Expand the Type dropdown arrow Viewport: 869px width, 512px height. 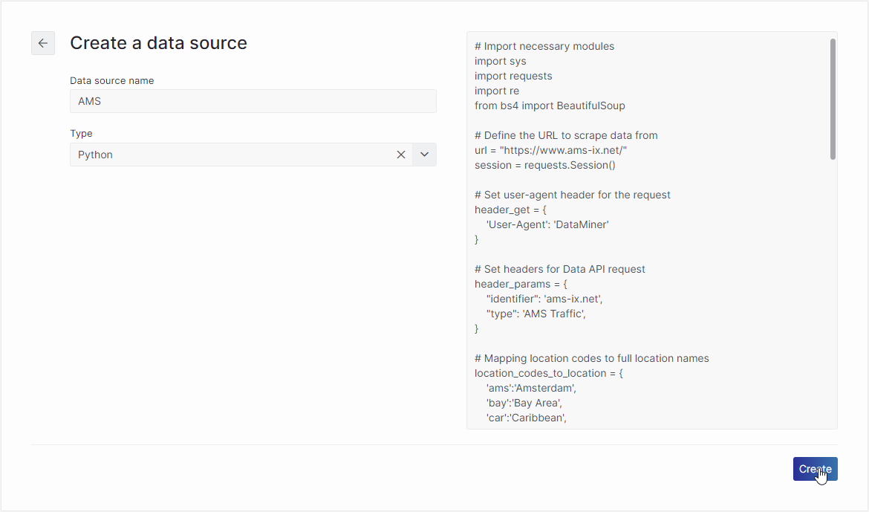point(425,155)
